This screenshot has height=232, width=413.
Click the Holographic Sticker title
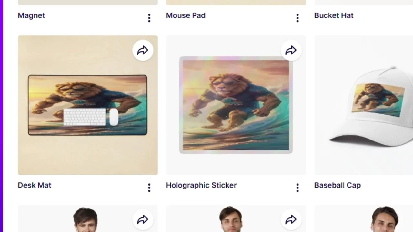(x=201, y=185)
